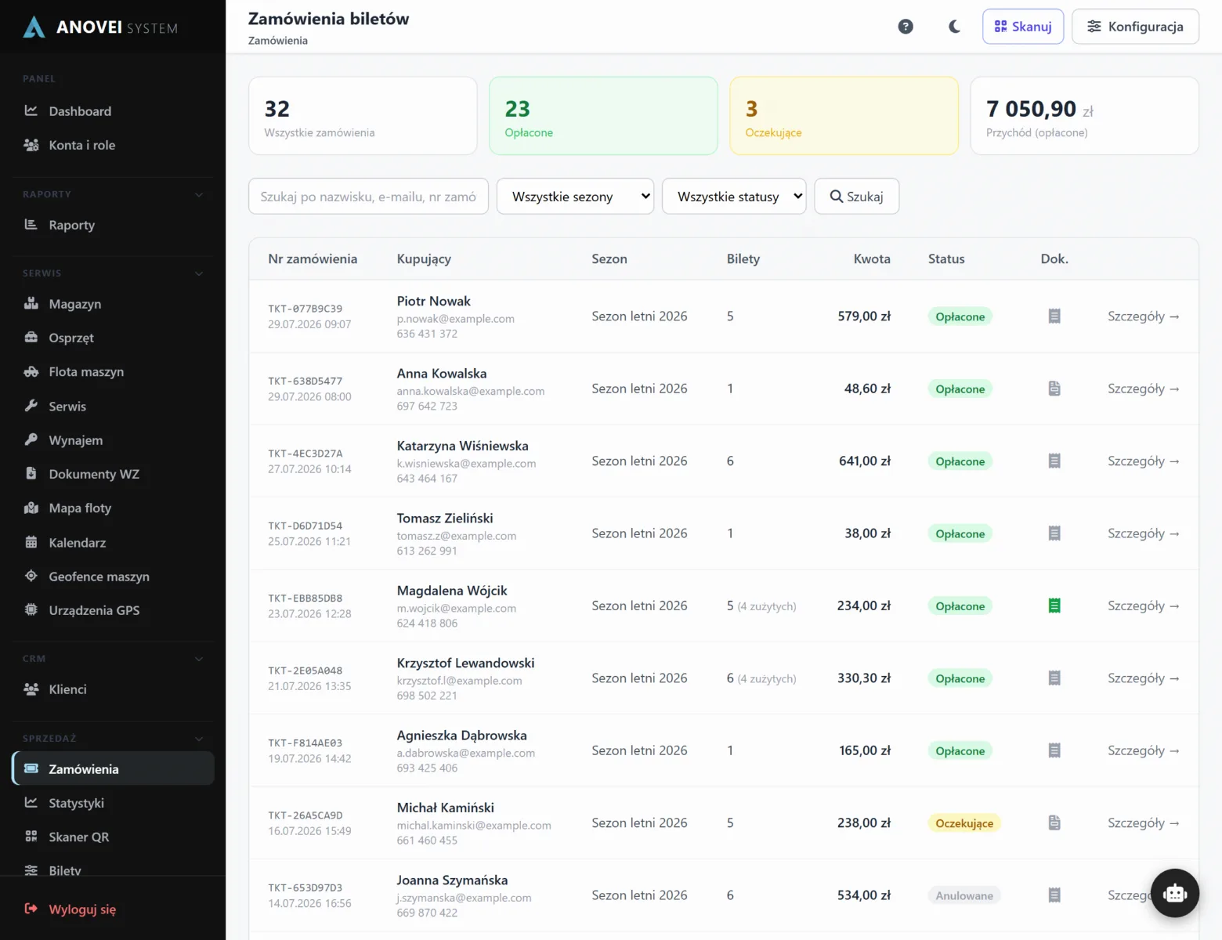1222x940 pixels.
Task: Click the Skanuj button
Action: point(1023,27)
